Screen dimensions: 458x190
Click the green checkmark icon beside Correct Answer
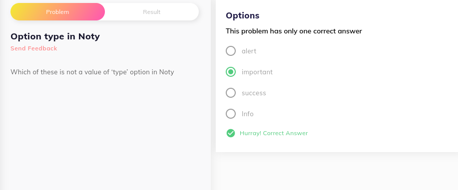coord(231,133)
